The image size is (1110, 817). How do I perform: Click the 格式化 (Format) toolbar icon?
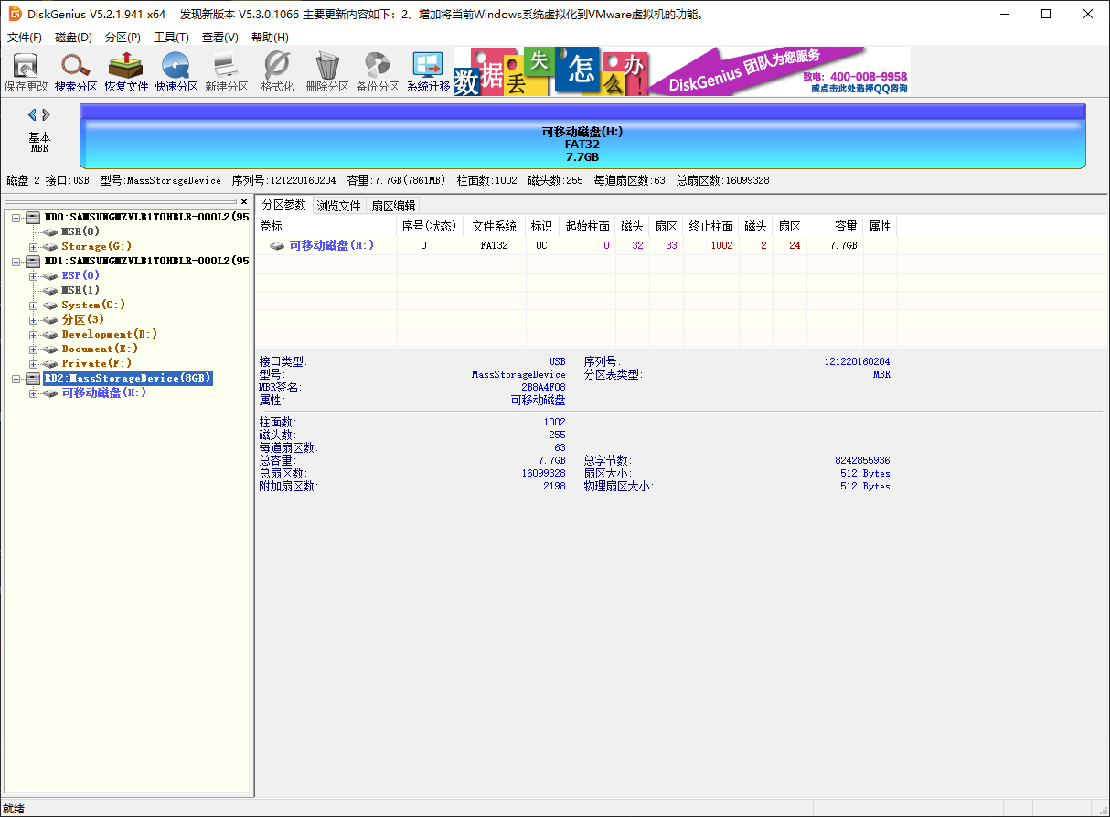click(x=277, y=71)
